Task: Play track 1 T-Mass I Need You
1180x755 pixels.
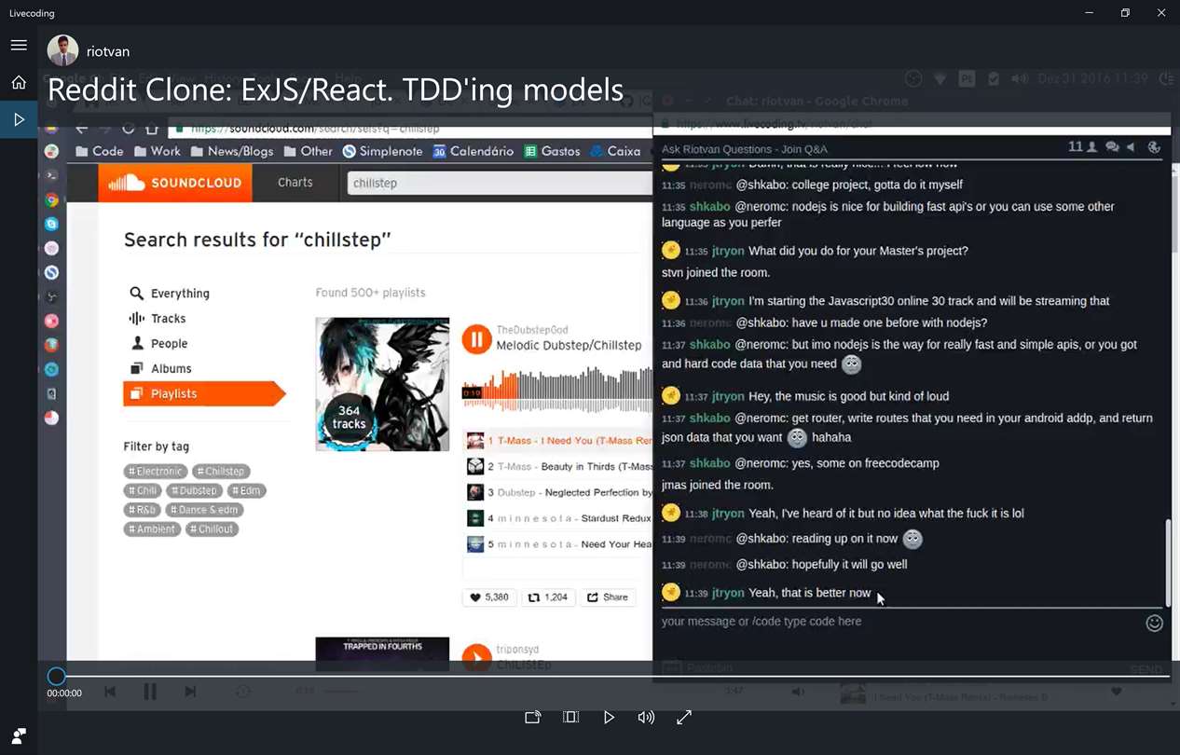Action: pyautogui.click(x=557, y=440)
